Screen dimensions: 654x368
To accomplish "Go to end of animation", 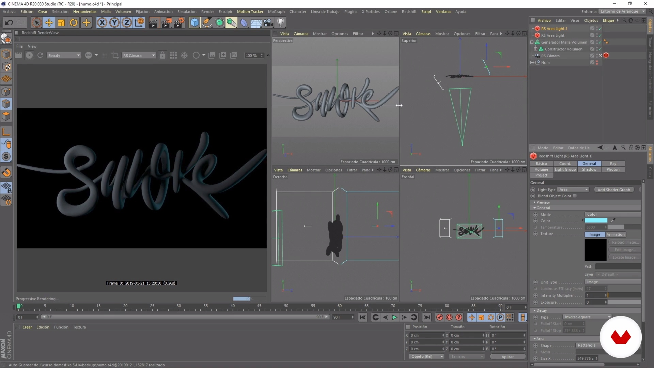I will tap(426, 317).
